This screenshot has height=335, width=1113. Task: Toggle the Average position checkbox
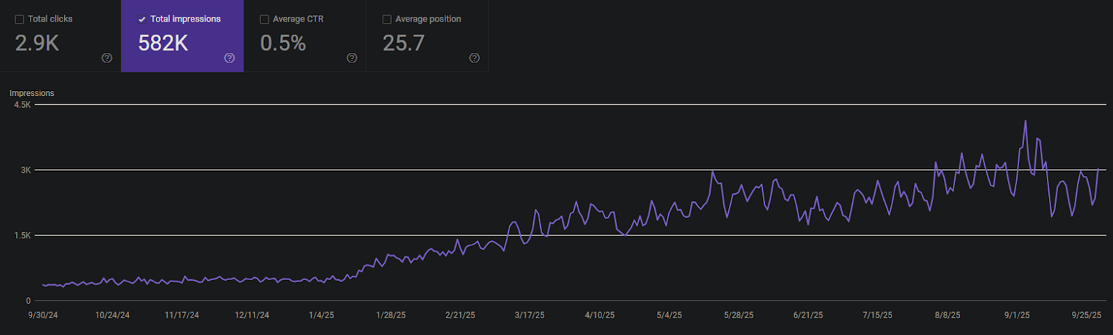click(x=387, y=19)
